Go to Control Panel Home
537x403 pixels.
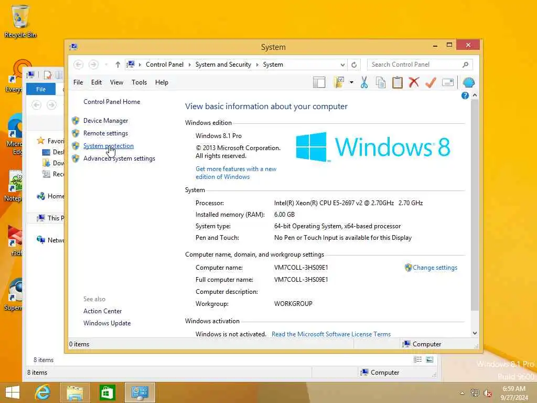point(112,102)
